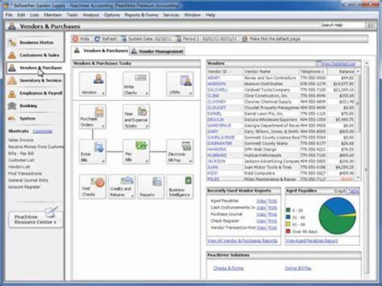Open the Credits and Returns task
382x286 pixels.
tap(121, 187)
